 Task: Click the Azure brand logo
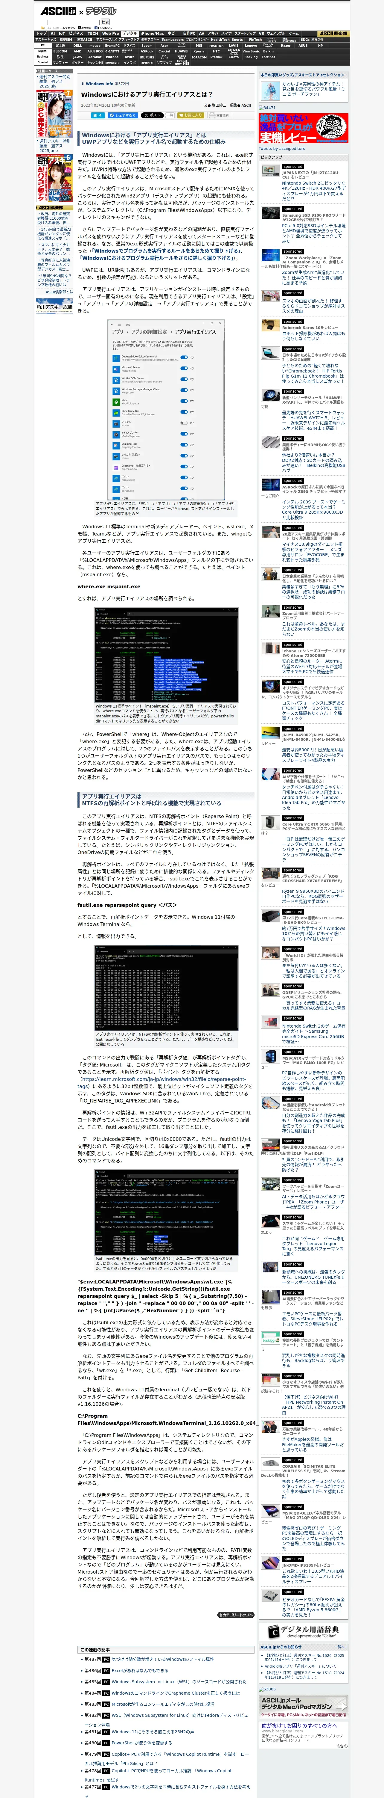[129, 57]
